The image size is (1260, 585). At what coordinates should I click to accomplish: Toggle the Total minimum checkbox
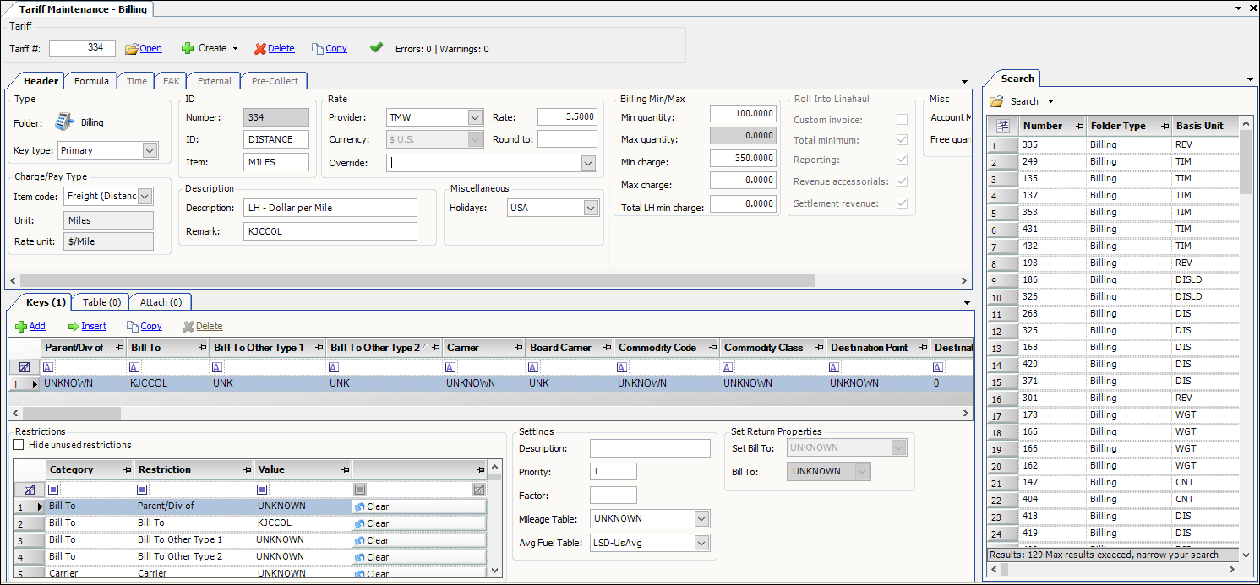click(903, 140)
